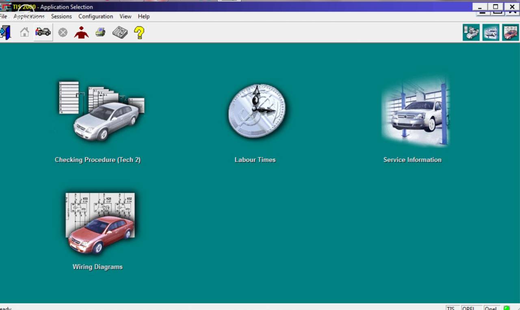Click the gray circled X cancel icon
Screen dimensions: 520x310
pos(63,33)
